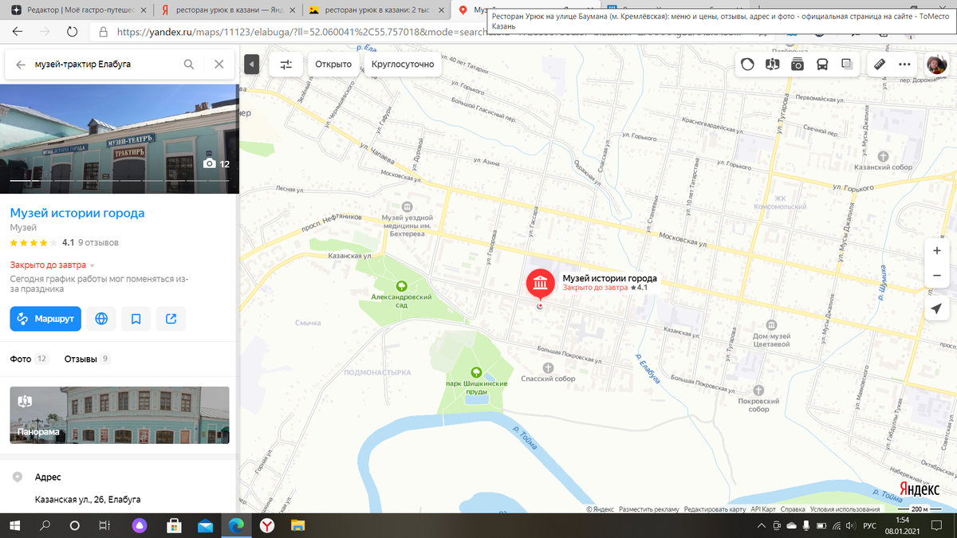Open the Справка help link
The height and width of the screenshot is (538, 957).
coord(793,509)
